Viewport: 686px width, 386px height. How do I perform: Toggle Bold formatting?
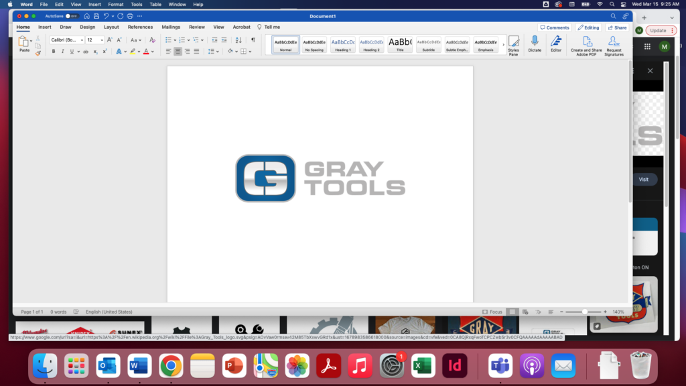[x=54, y=52]
